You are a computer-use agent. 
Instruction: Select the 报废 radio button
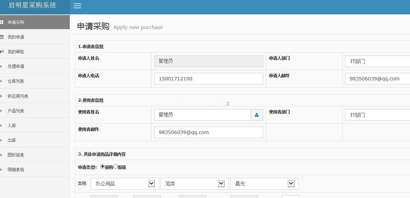(115, 167)
